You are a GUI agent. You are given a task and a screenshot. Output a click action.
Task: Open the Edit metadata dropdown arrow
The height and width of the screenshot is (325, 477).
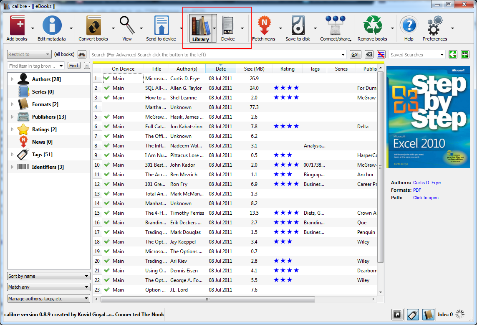click(71, 28)
